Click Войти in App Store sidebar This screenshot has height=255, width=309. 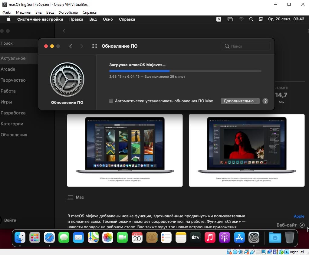(10, 220)
